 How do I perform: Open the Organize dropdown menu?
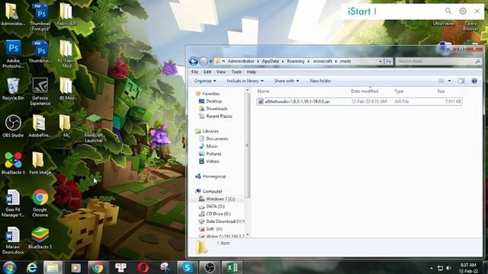205,81
